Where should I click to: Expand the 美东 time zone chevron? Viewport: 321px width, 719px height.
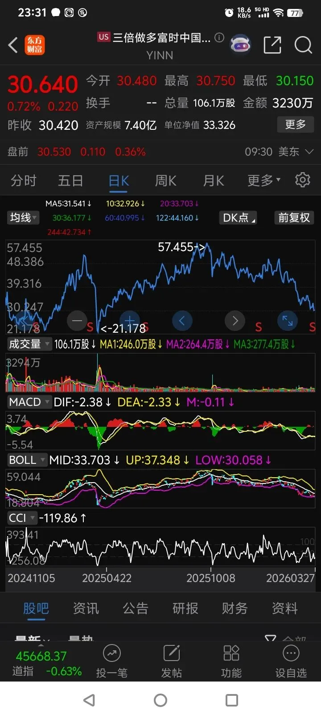point(309,152)
